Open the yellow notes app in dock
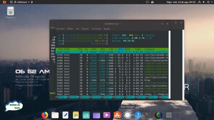Image resolution: width=214 pixels, height=120 pixels. tap(76, 115)
